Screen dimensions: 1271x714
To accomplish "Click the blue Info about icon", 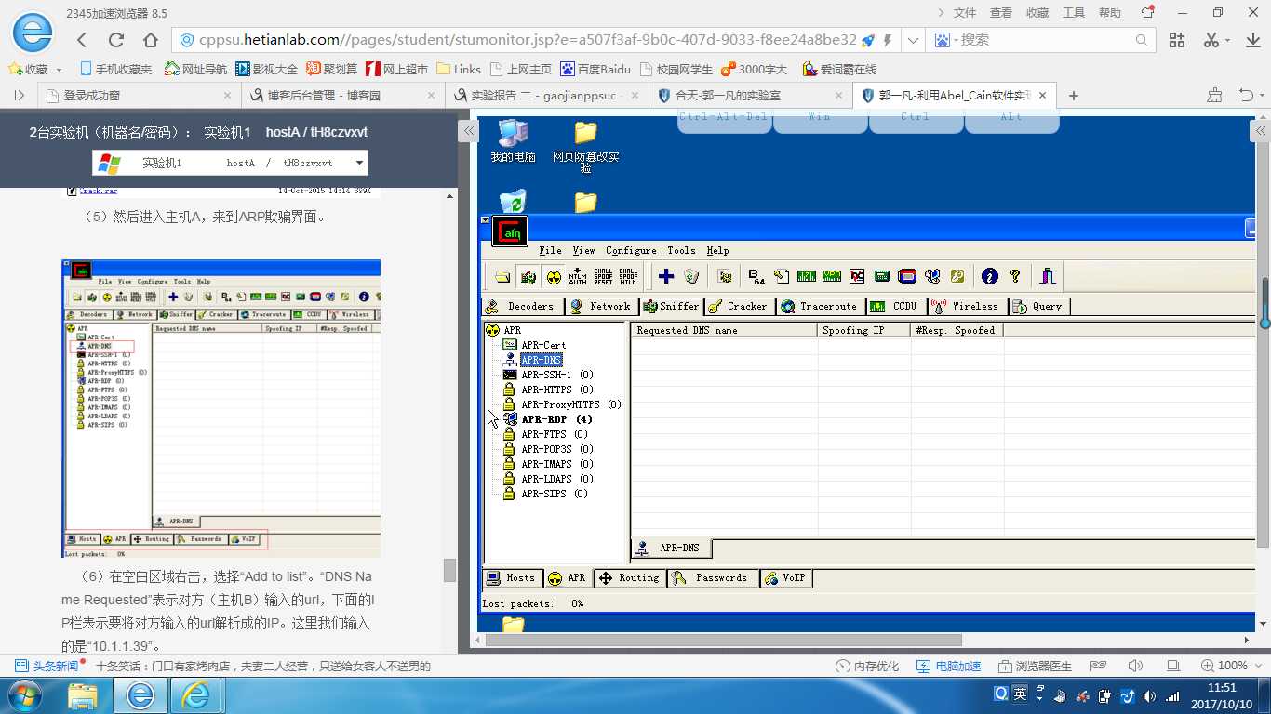I will (989, 276).
